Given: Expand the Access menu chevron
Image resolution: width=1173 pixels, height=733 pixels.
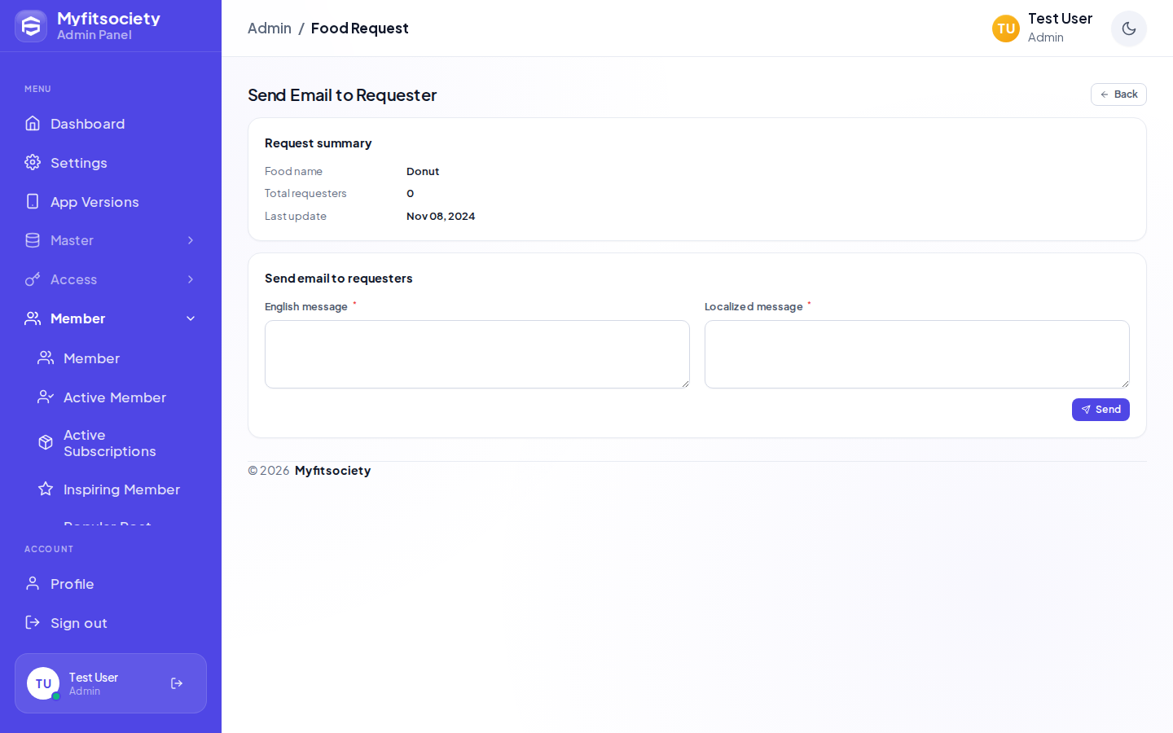Looking at the screenshot, I should [x=191, y=279].
